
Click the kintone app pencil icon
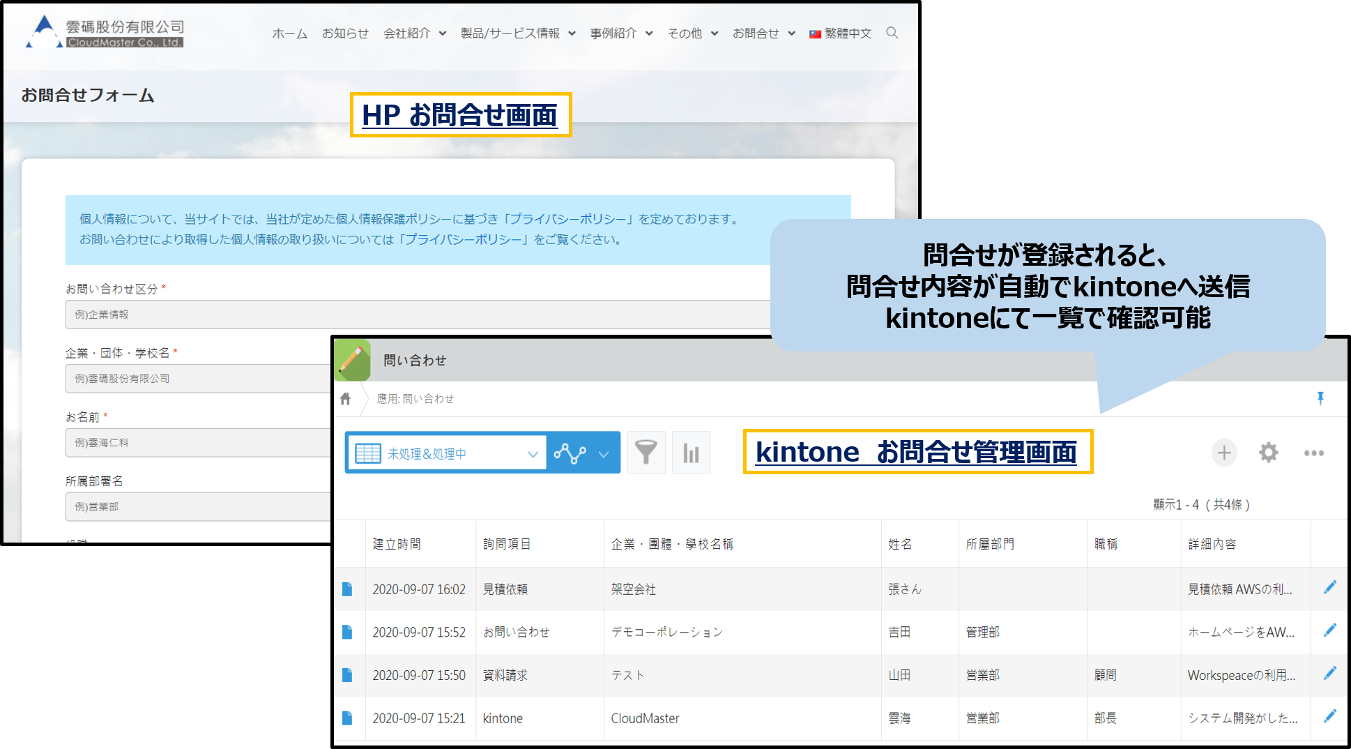pyautogui.click(x=353, y=360)
